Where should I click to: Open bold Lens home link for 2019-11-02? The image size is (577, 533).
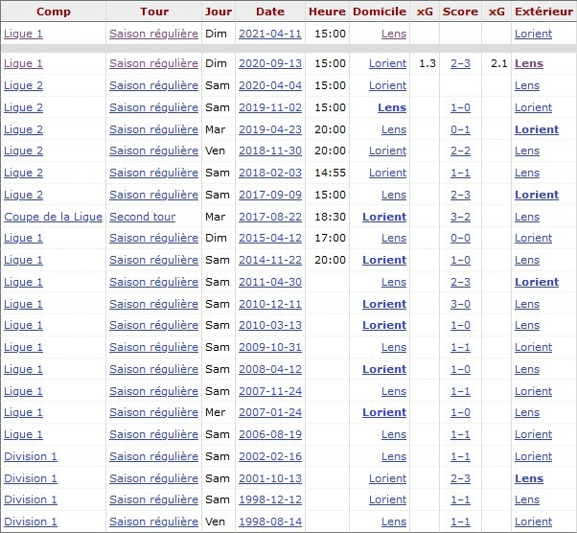(392, 108)
